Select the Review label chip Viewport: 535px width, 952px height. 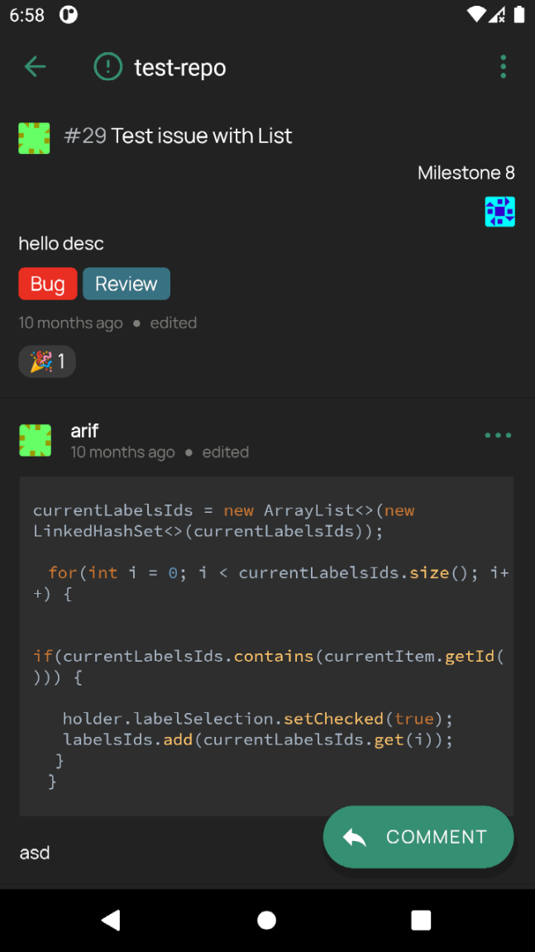tap(127, 284)
